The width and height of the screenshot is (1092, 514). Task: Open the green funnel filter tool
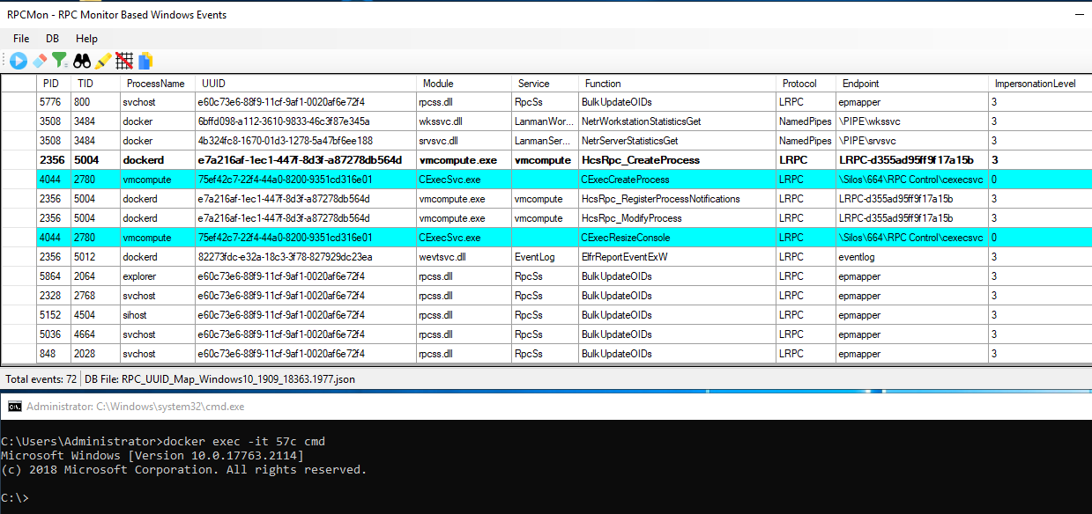(60, 61)
